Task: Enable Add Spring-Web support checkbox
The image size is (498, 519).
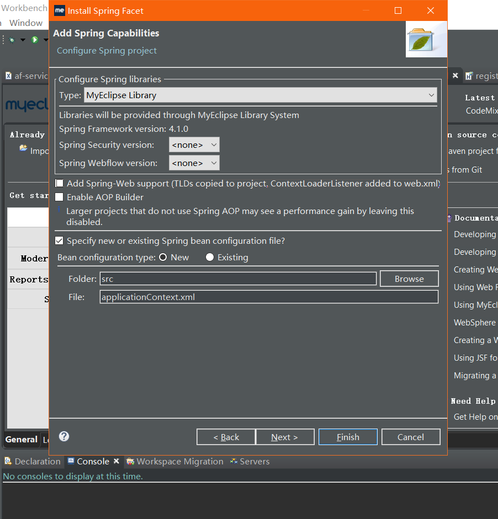Action: point(59,183)
